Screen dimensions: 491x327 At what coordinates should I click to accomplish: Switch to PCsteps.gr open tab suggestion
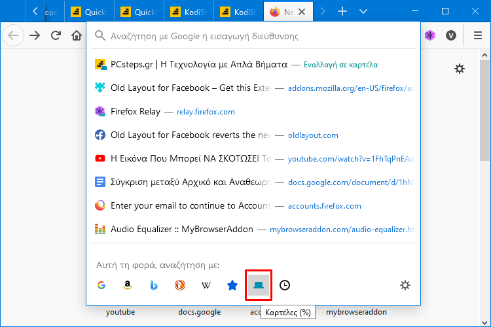coord(253,65)
